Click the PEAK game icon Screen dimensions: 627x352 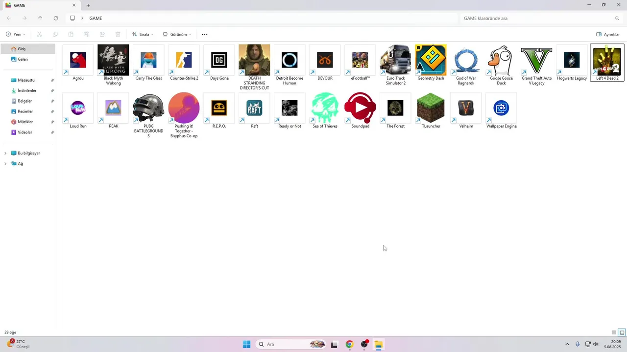coord(113,108)
